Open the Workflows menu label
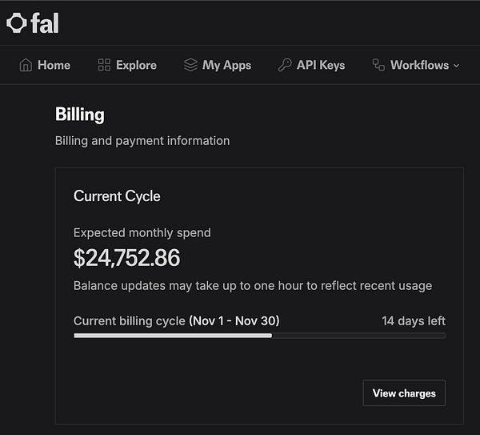480x435 pixels. click(419, 65)
